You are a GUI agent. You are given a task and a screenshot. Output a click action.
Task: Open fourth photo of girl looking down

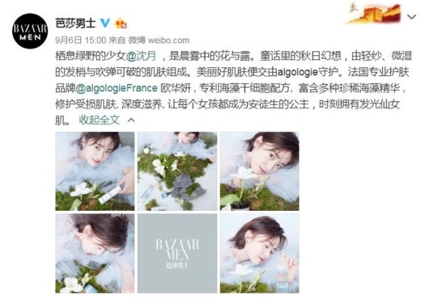point(95,253)
